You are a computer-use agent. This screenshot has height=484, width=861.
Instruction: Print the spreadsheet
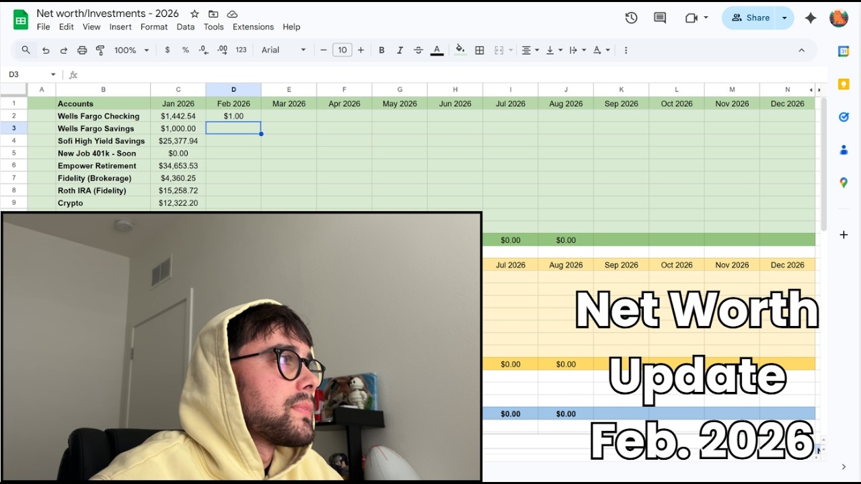point(82,50)
